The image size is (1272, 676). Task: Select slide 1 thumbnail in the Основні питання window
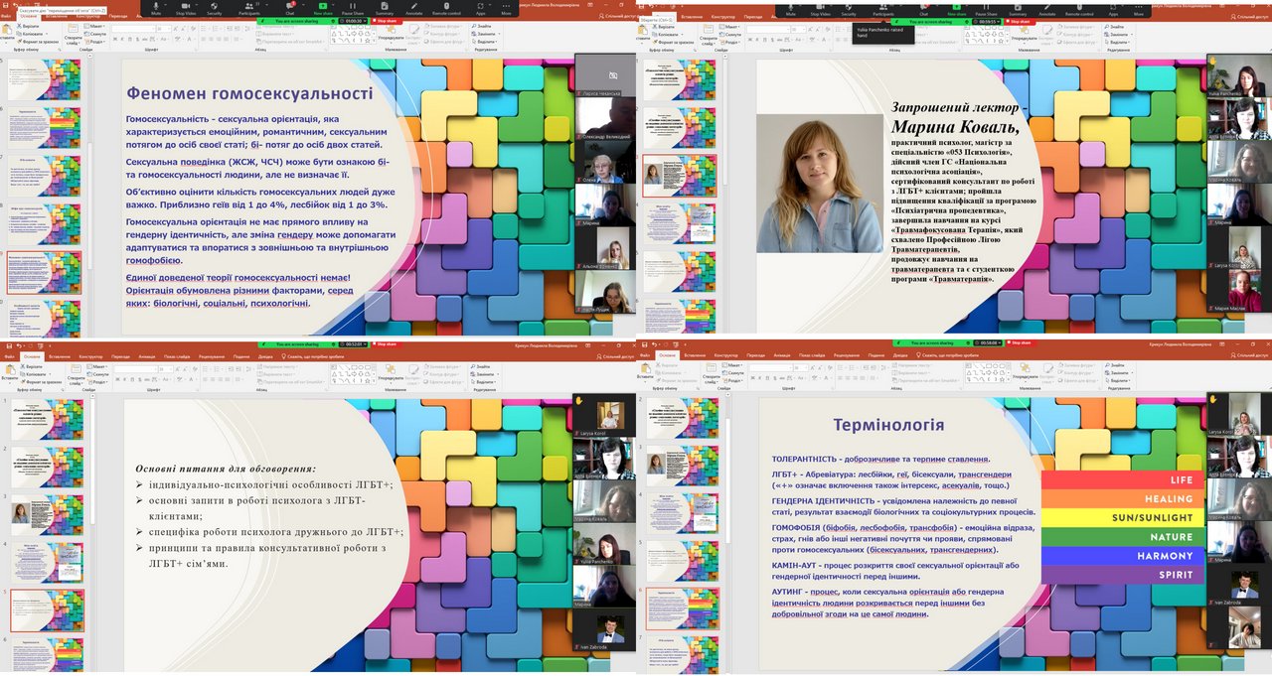50,419
